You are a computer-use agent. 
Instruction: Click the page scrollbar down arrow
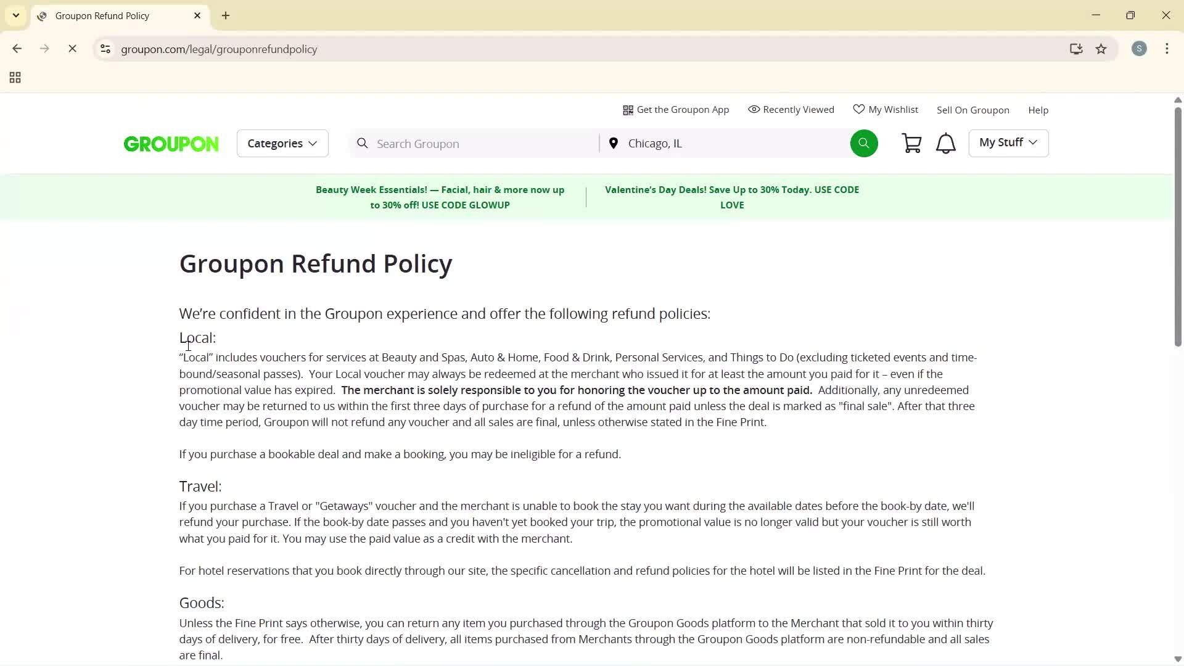point(1177,658)
